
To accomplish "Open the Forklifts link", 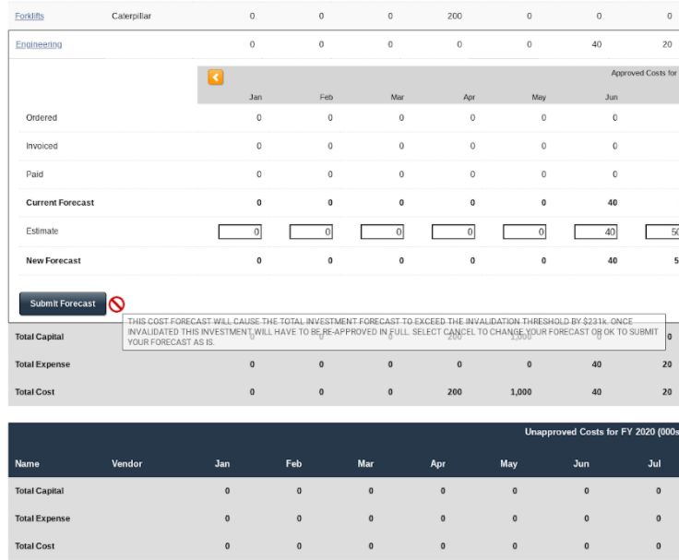I will coord(30,16).
